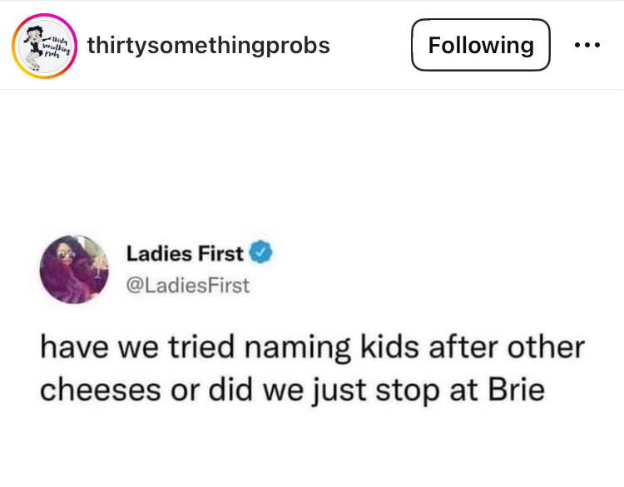This screenshot has height=487, width=624.
Task: Open the thirtysomethingprobs profile picture story
Action: click(43, 45)
